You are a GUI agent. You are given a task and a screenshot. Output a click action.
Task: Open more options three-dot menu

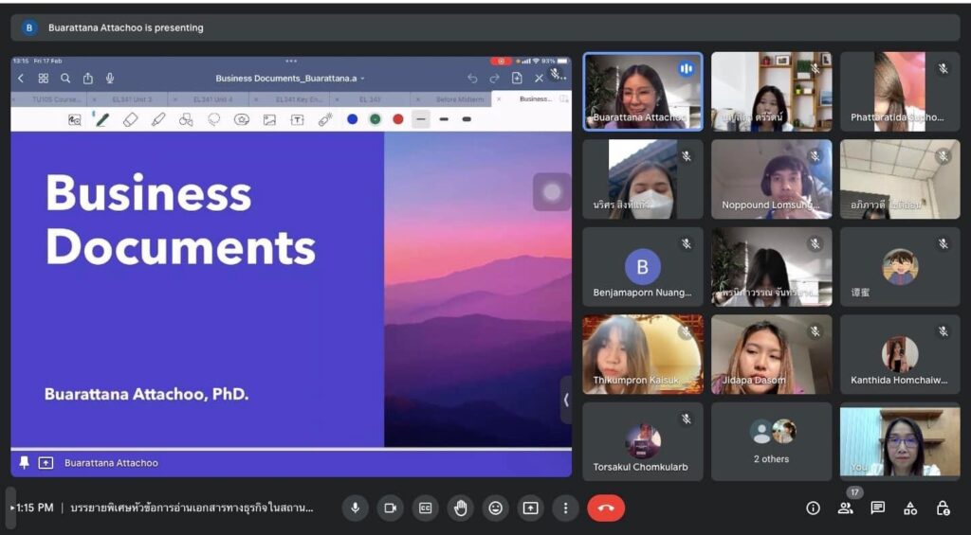565,508
